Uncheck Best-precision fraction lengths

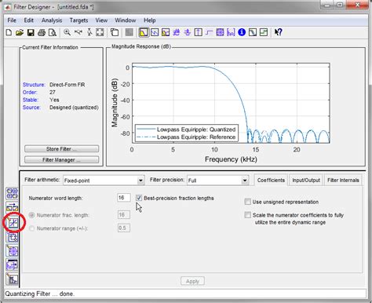(139, 198)
